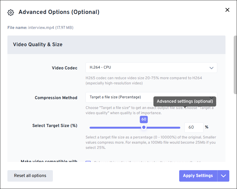Click the Advanced settings (optional) tooltip

pyautogui.click(x=185, y=101)
